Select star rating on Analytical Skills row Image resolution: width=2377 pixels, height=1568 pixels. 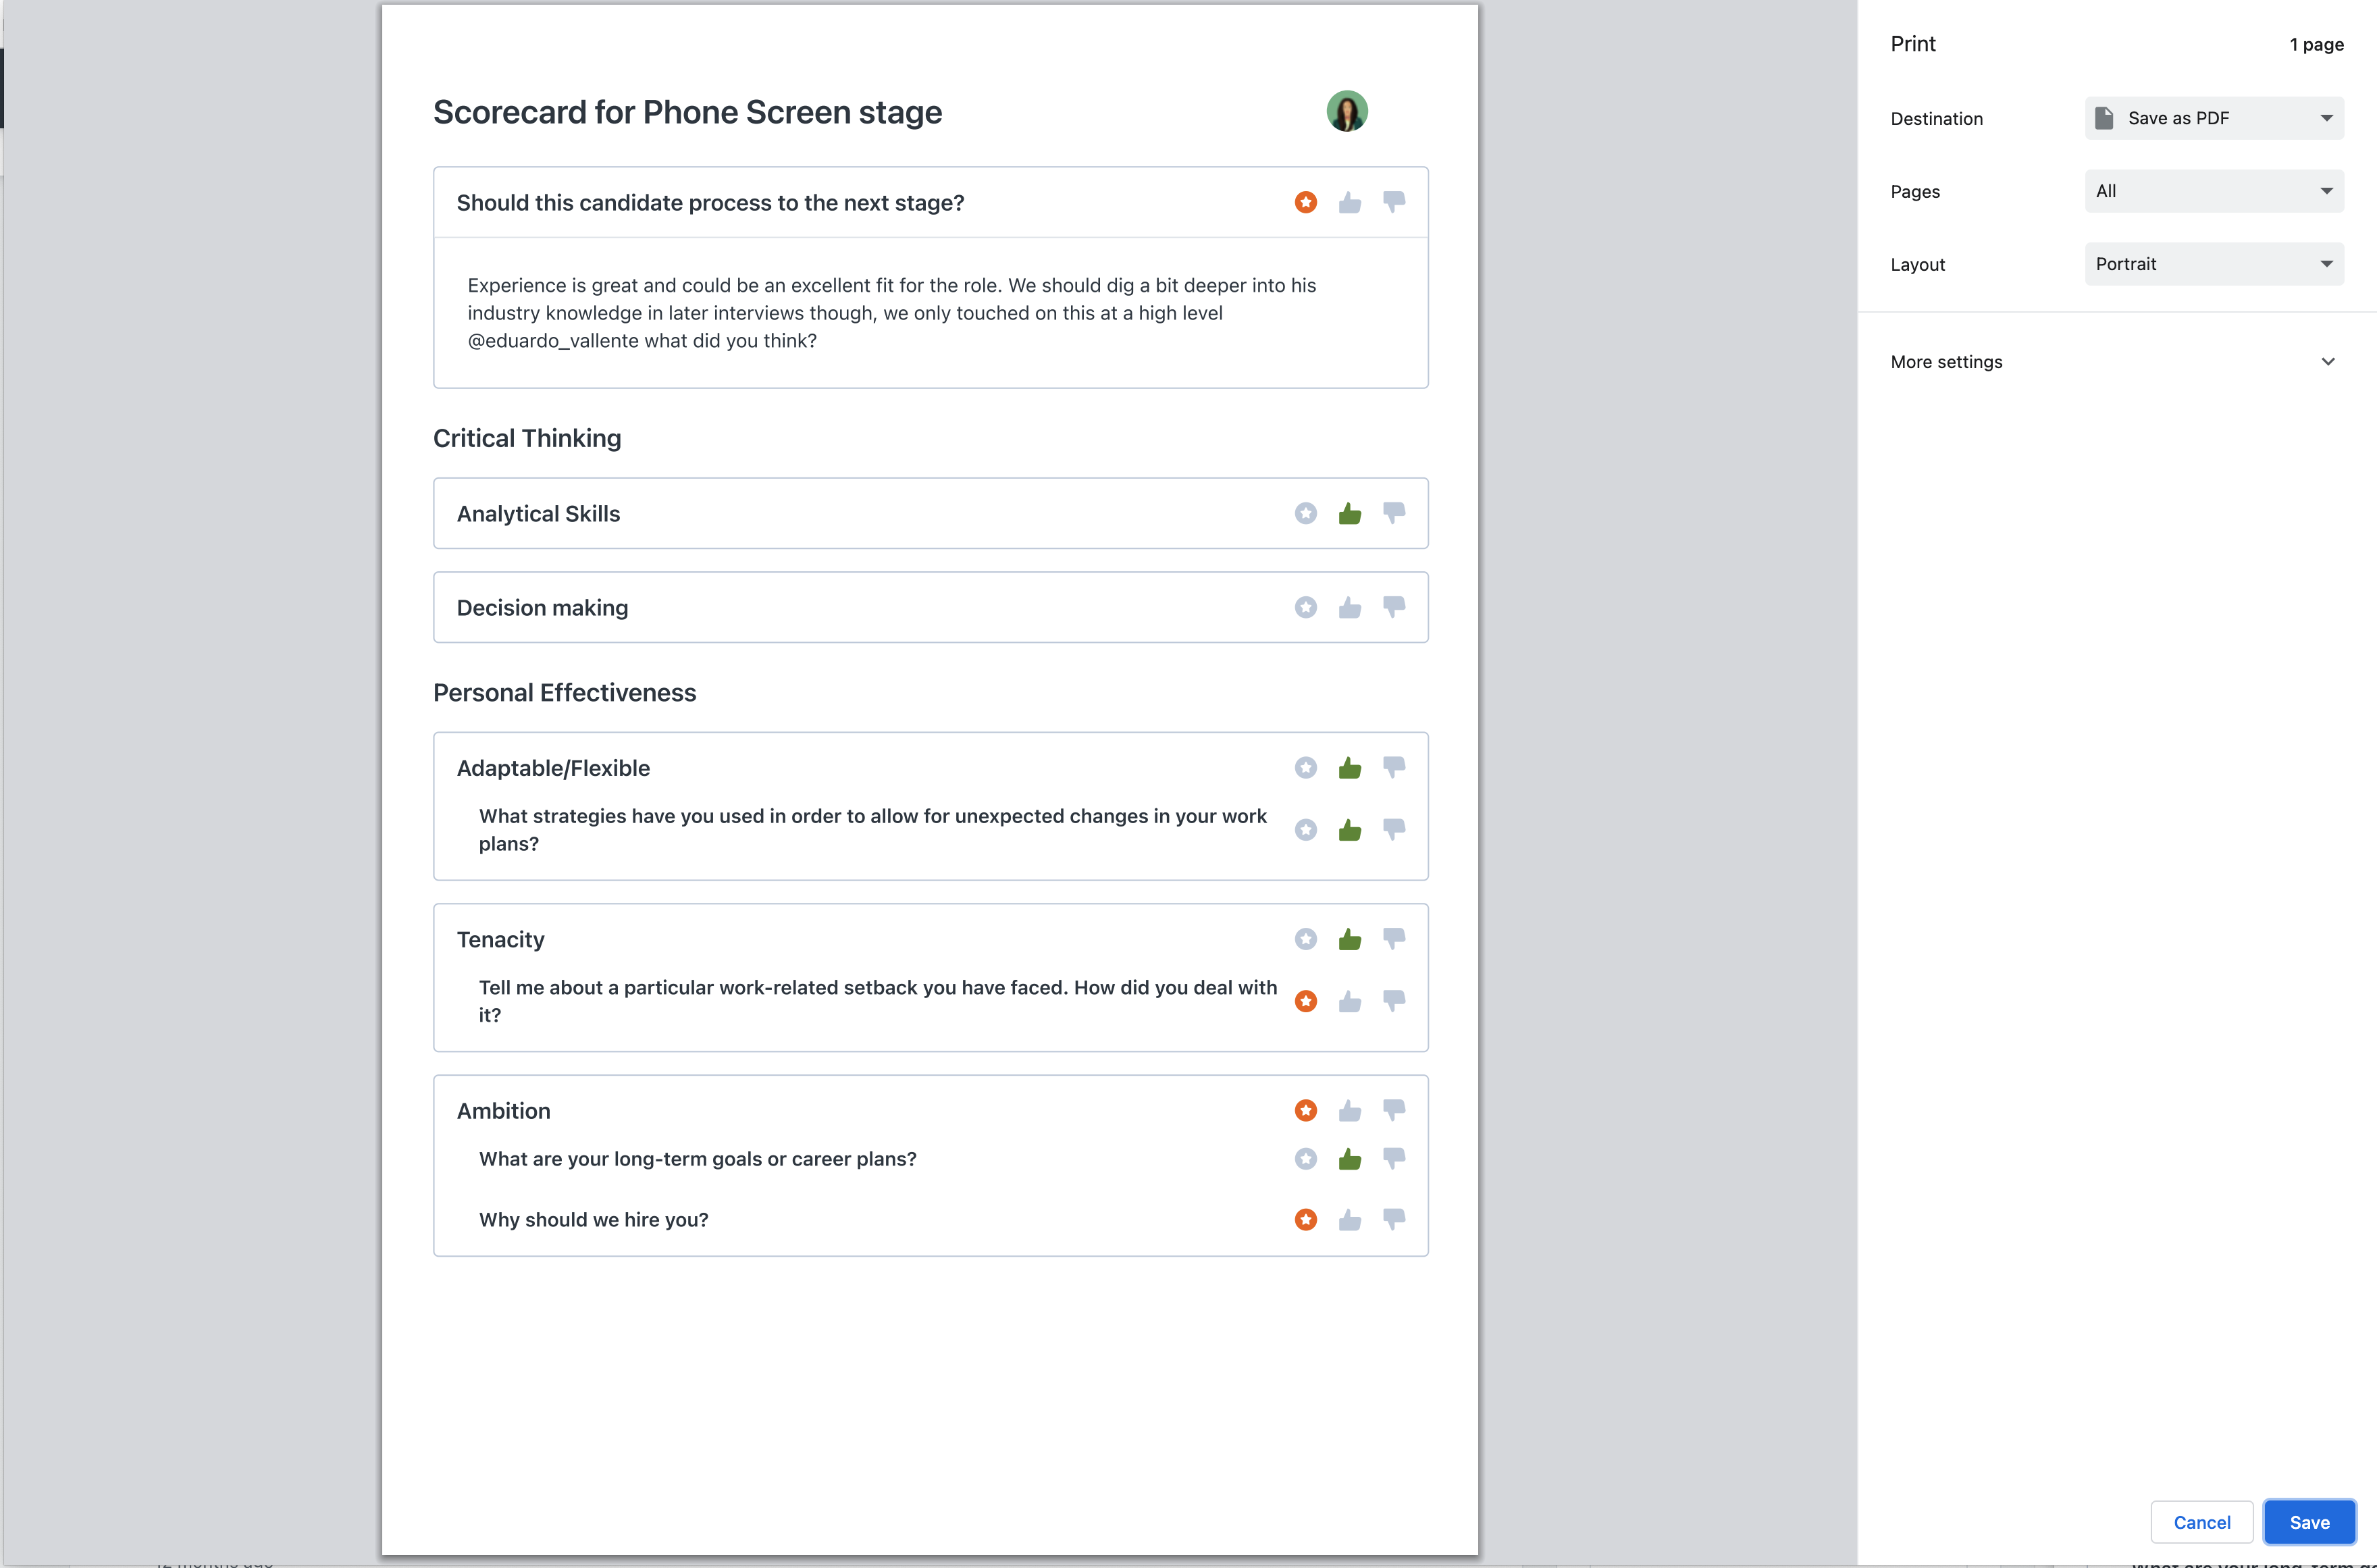coord(1305,513)
